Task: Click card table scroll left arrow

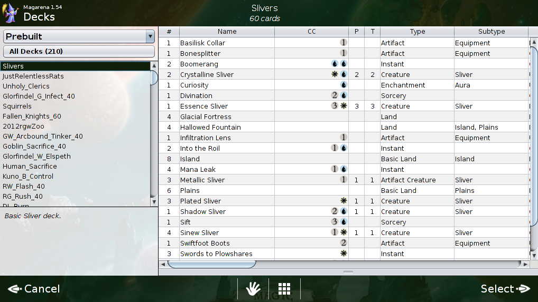Action: (x=163, y=264)
